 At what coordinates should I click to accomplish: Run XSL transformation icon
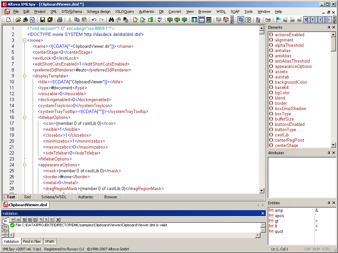pyautogui.click(x=170, y=20)
